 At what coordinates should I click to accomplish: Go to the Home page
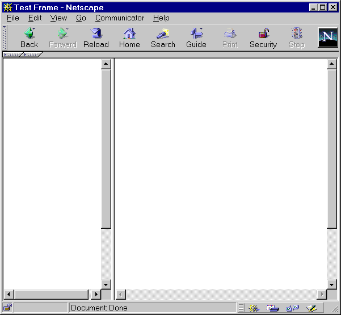pos(129,38)
